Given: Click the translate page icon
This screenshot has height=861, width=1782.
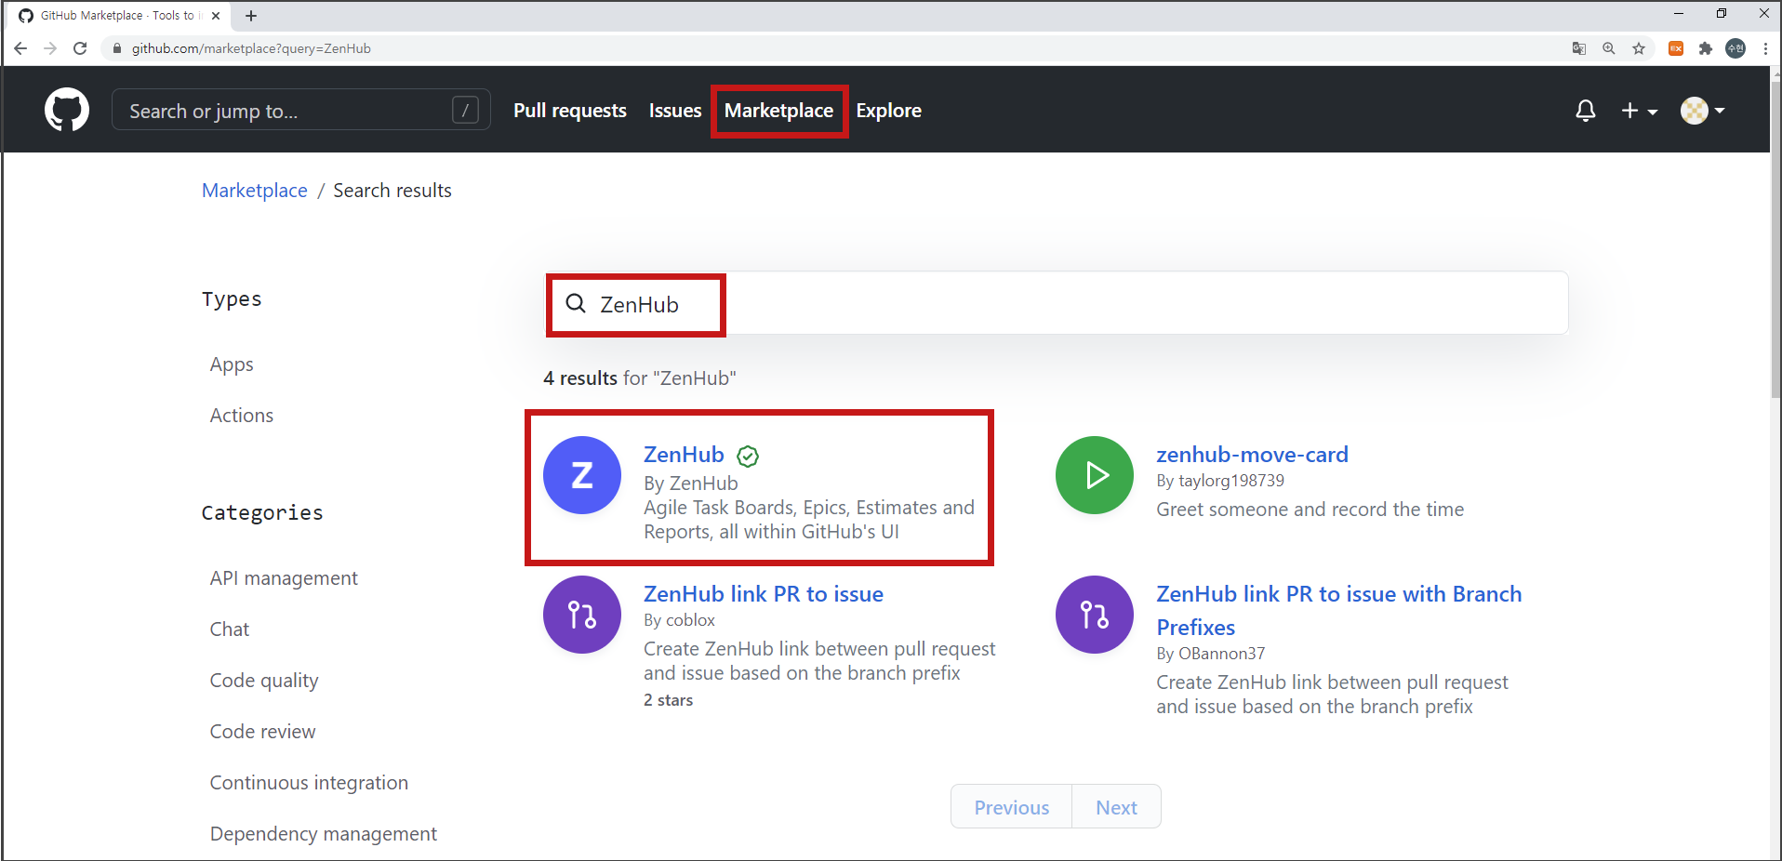Looking at the screenshot, I should click(1579, 48).
